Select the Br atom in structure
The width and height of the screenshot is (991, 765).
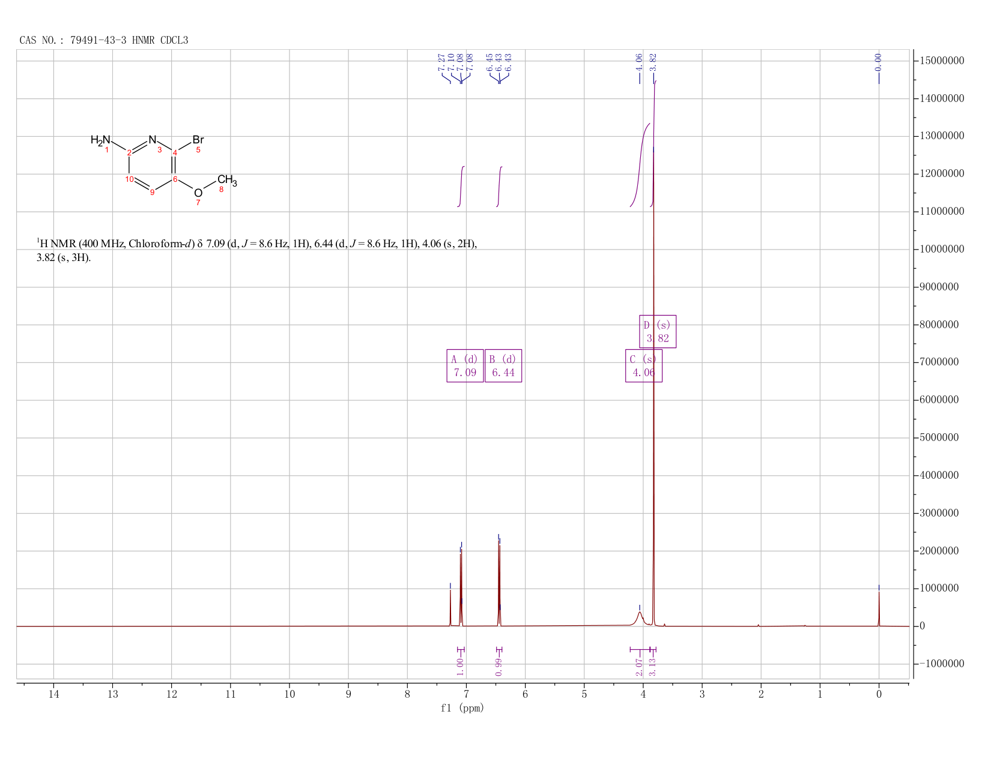pos(198,140)
